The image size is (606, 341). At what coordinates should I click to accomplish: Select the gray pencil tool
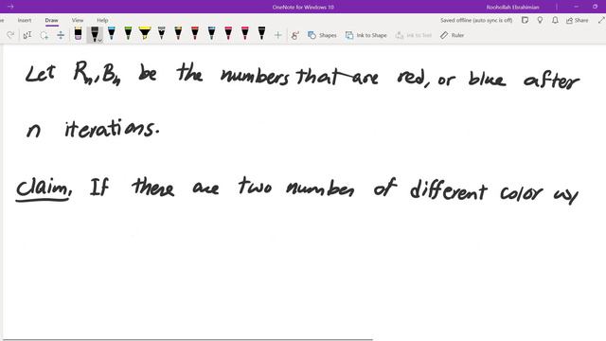click(x=162, y=34)
